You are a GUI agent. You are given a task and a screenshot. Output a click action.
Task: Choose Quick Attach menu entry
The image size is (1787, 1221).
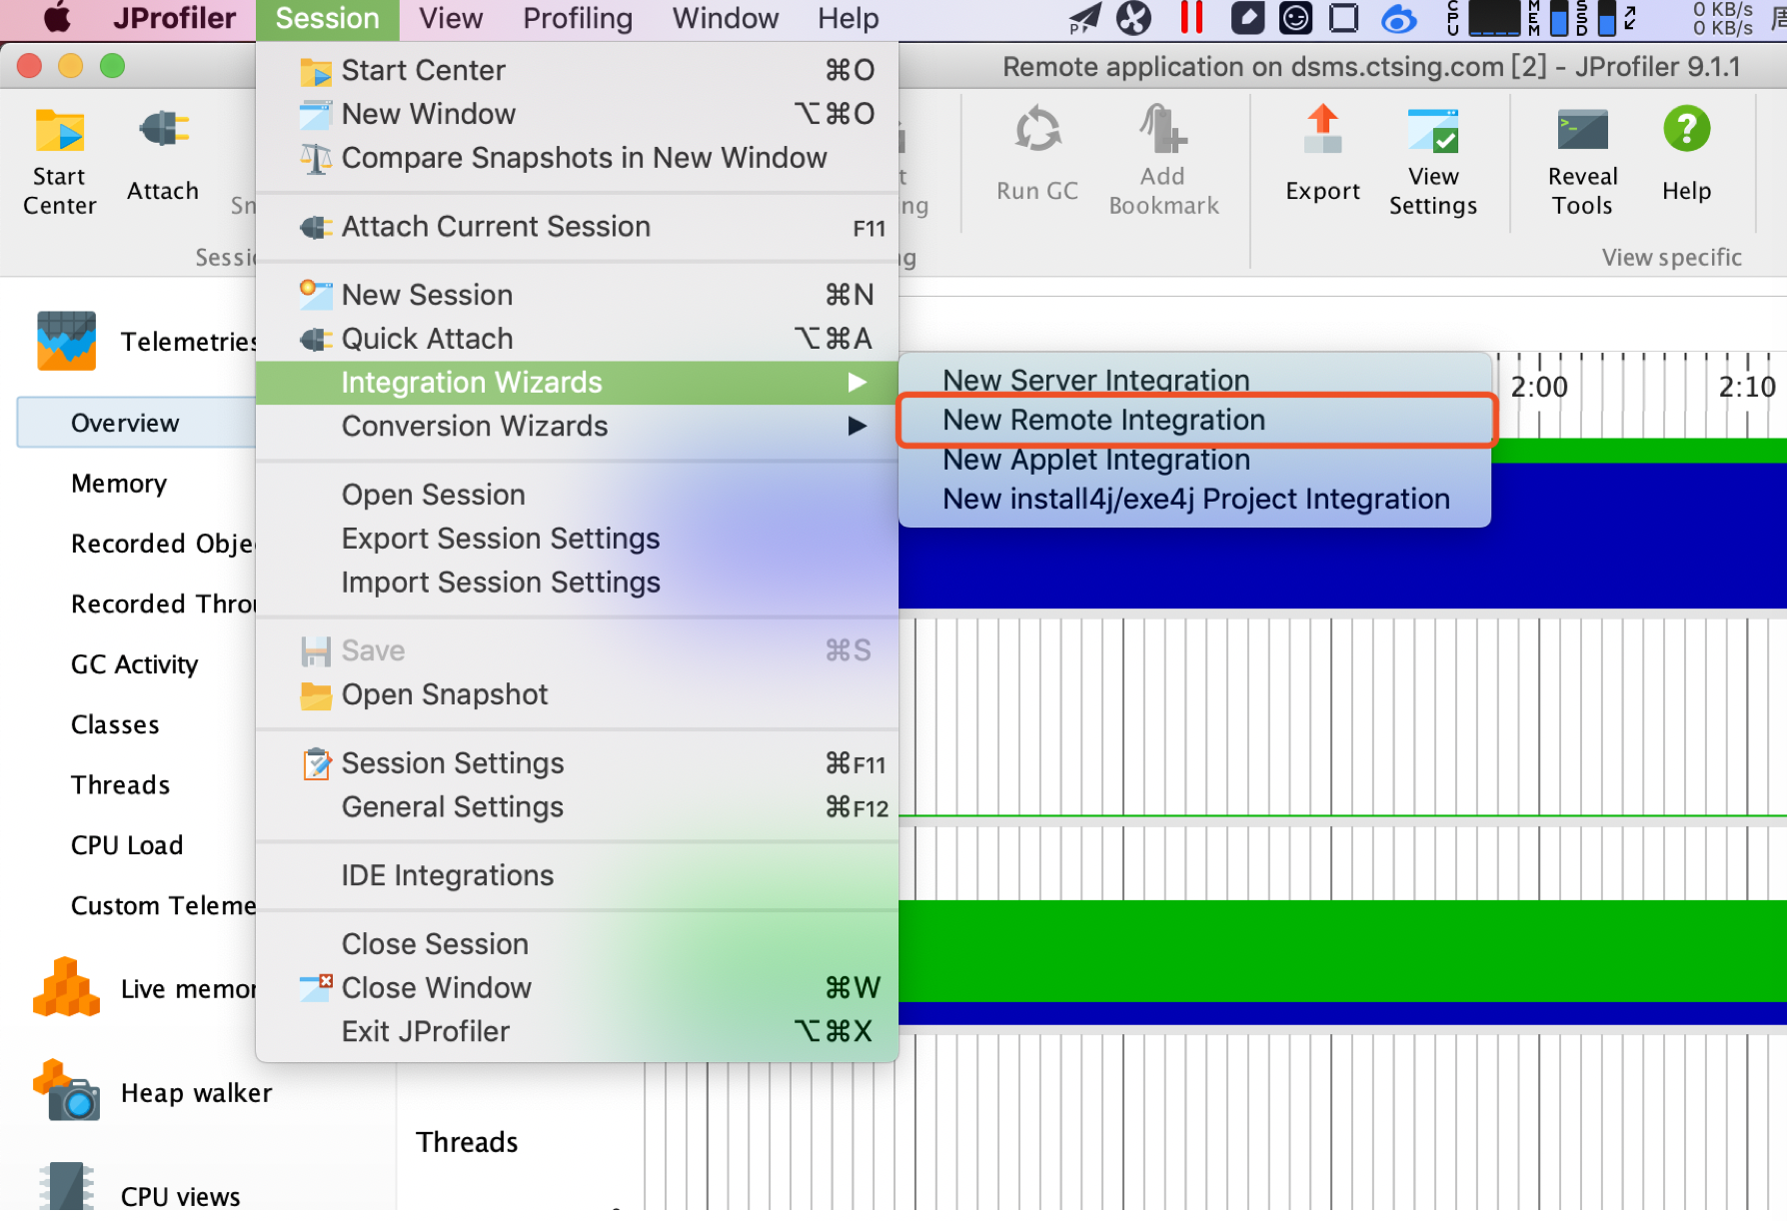coord(577,339)
